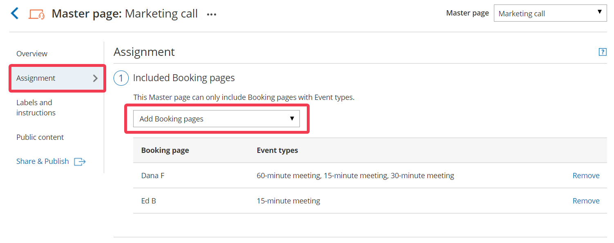
Task: Select the Dana F booking page name
Action: (153, 176)
